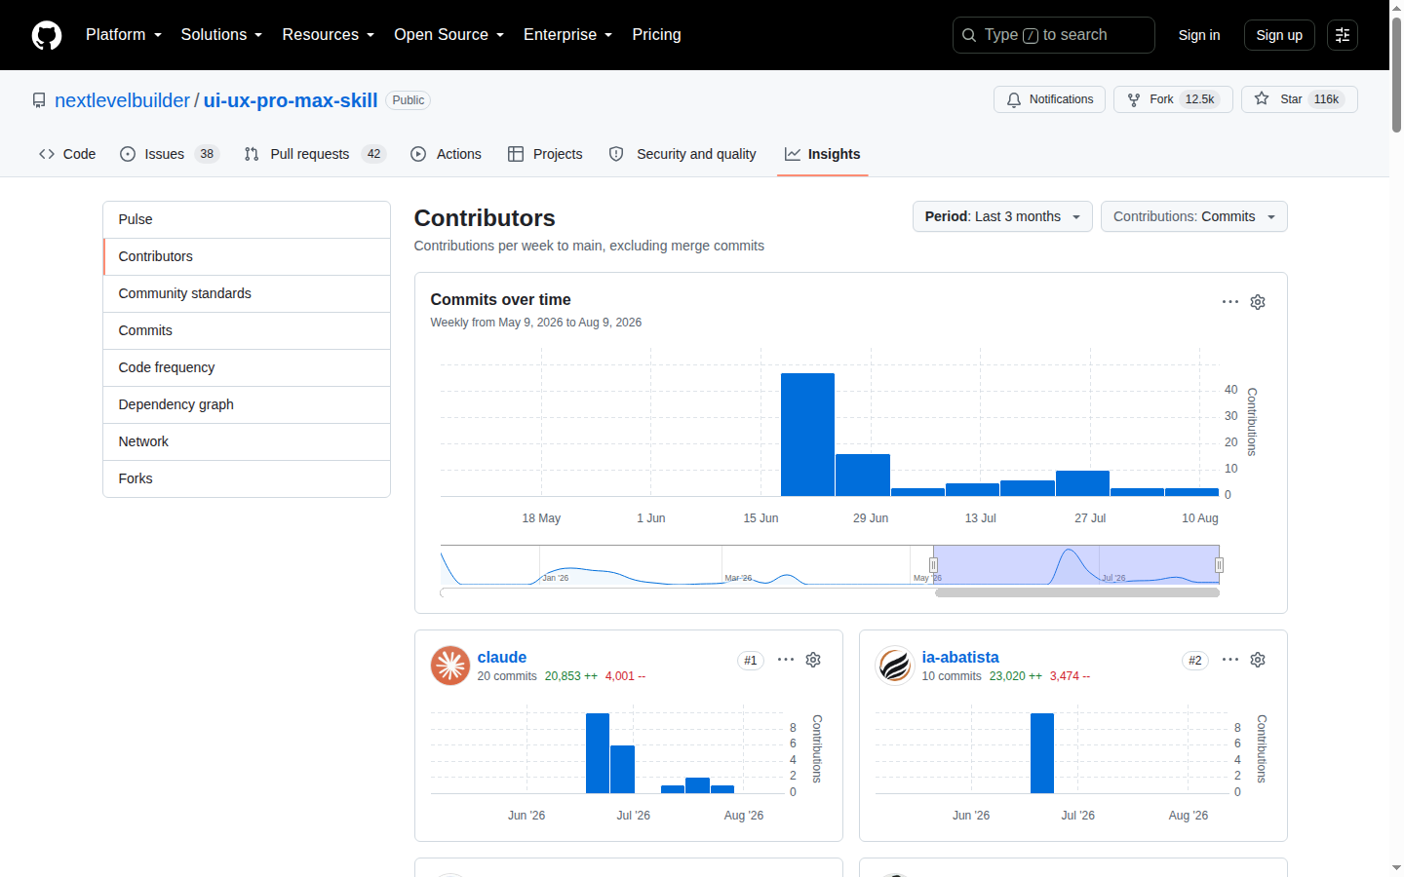Open the claude contributor profile link
1404x877 pixels.
pos(502,658)
